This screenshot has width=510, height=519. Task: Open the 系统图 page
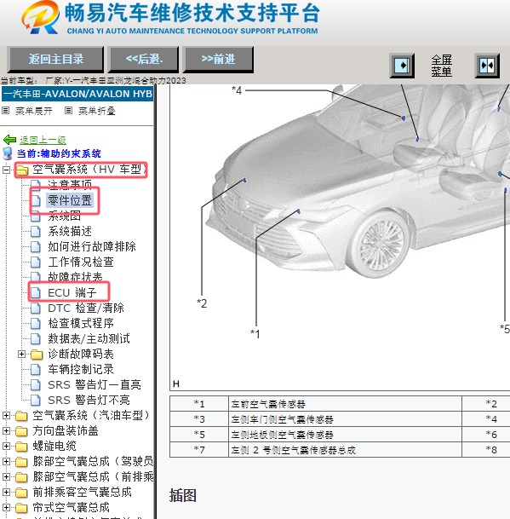(65, 216)
